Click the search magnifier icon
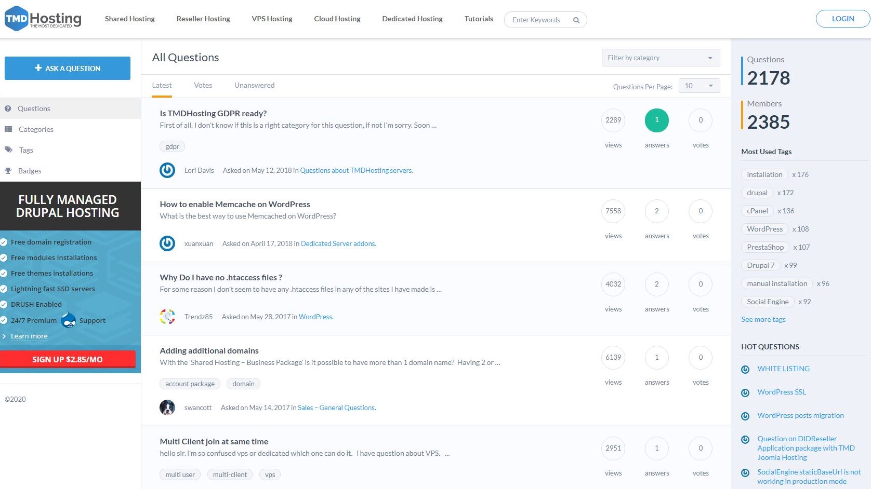871x489 pixels. pos(576,20)
